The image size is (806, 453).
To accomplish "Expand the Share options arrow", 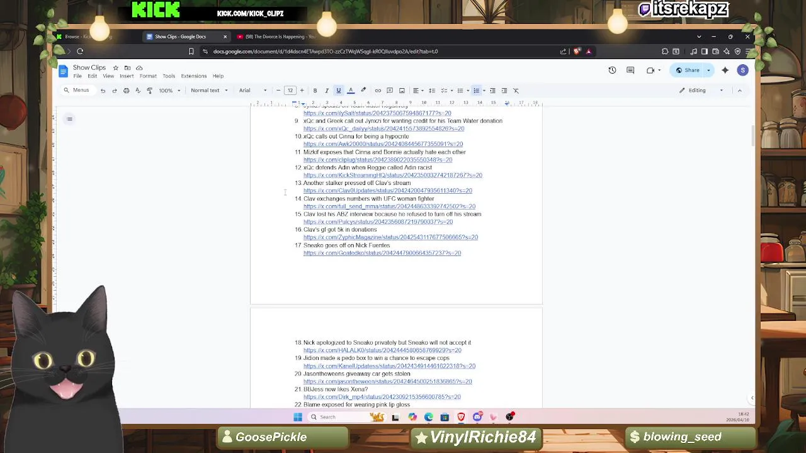I will [x=708, y=70].
